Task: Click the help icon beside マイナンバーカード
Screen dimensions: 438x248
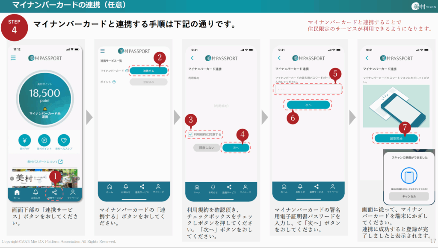Action: click(x=127, y=71)
